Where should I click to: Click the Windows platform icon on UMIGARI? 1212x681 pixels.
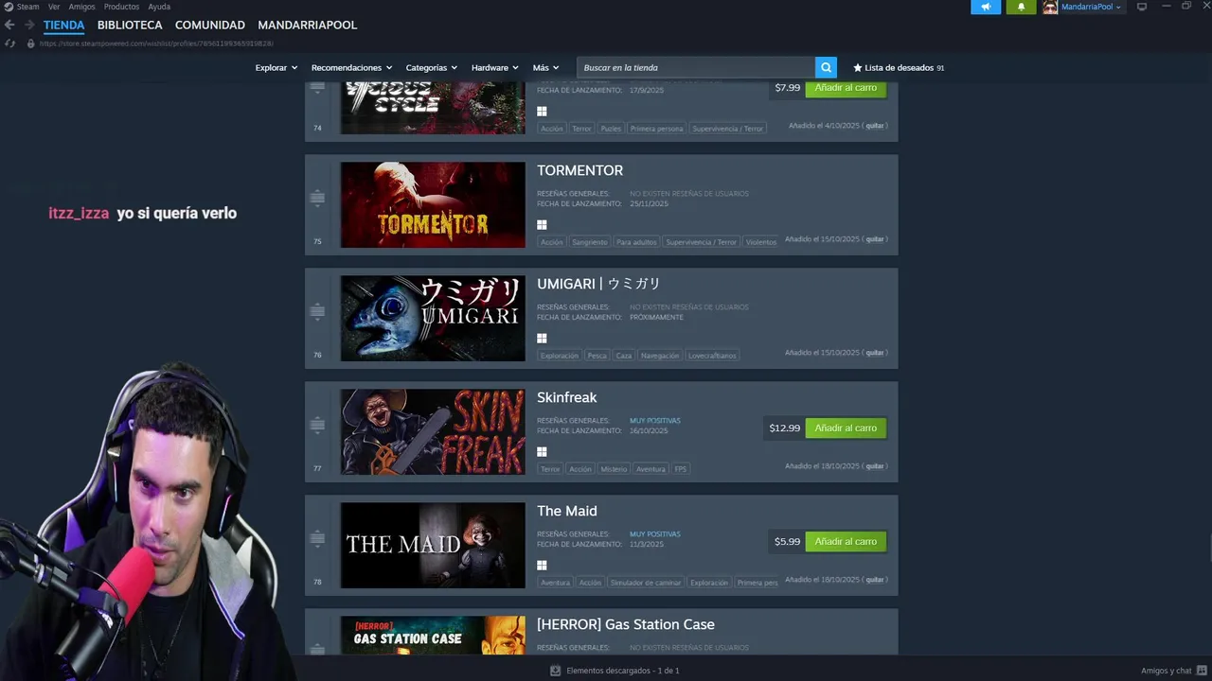click(x=542, y=339)
